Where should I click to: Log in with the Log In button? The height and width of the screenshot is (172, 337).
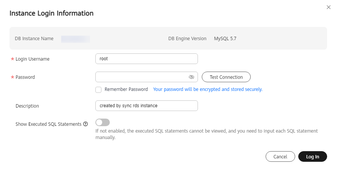click(313, 156)
